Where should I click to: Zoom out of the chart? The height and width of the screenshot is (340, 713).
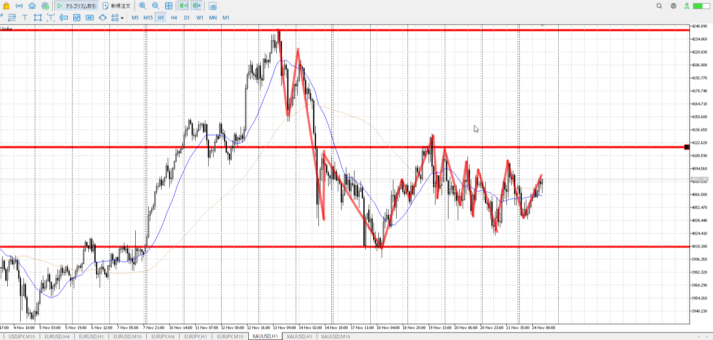click(156, 6)
